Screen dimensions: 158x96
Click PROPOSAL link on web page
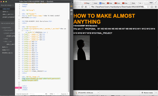[90, 29]
